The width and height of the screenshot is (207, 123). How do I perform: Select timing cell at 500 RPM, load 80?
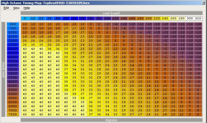(91, 24)
